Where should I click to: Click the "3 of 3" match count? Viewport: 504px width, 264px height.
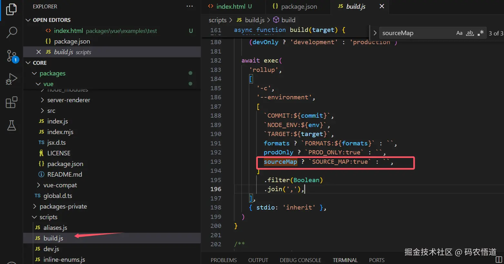point(496,33)
